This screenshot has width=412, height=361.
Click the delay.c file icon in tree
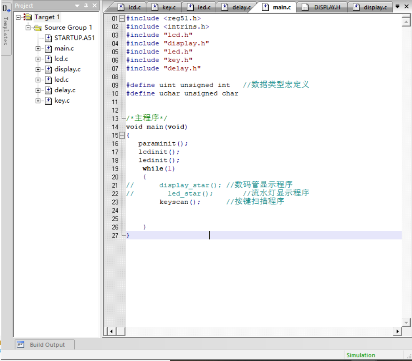pyautogui.click(x=48, y=91)
